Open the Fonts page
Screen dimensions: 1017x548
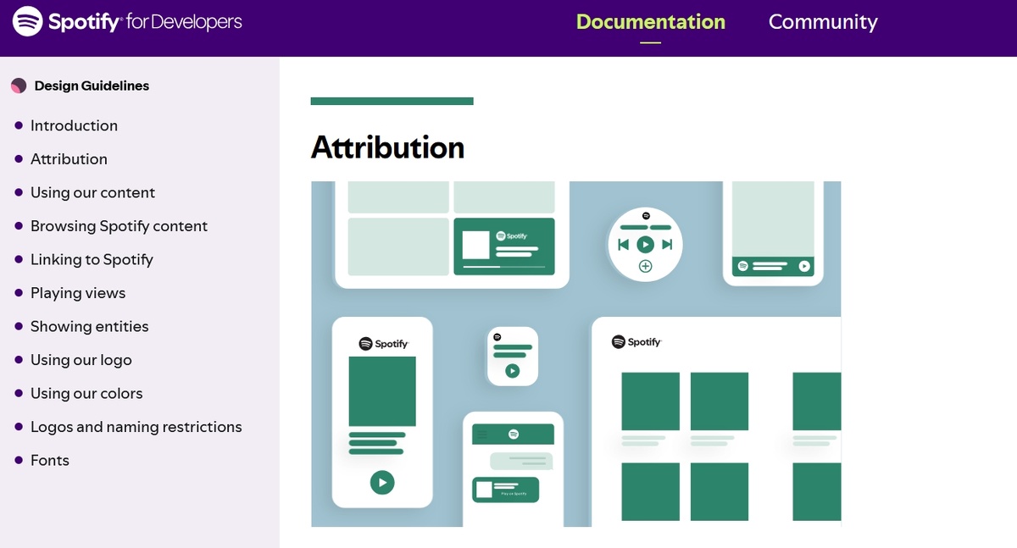pyautogui.click(x=50, y=460)
